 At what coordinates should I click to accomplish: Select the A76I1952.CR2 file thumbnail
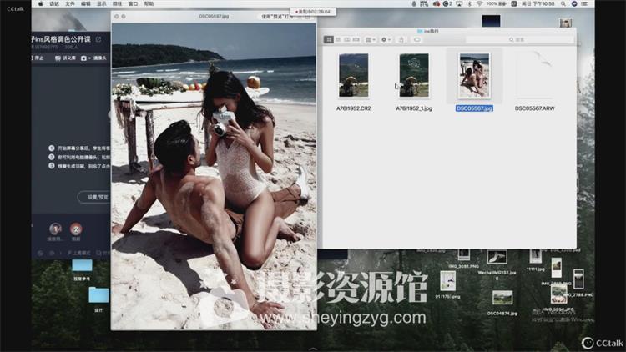pos(353,76)
